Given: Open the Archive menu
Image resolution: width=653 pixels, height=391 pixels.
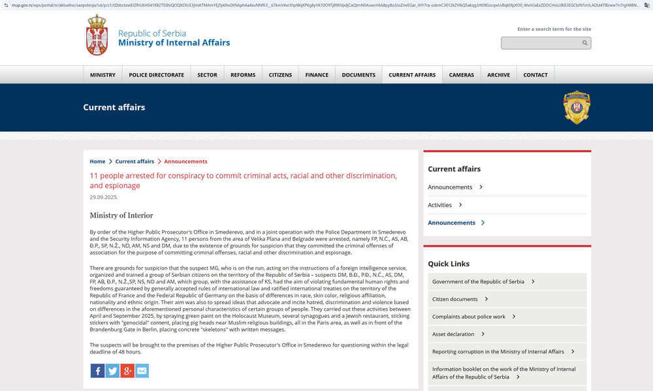Looking at the screenshot, I should pyautogui.click(x=498, y=75).
